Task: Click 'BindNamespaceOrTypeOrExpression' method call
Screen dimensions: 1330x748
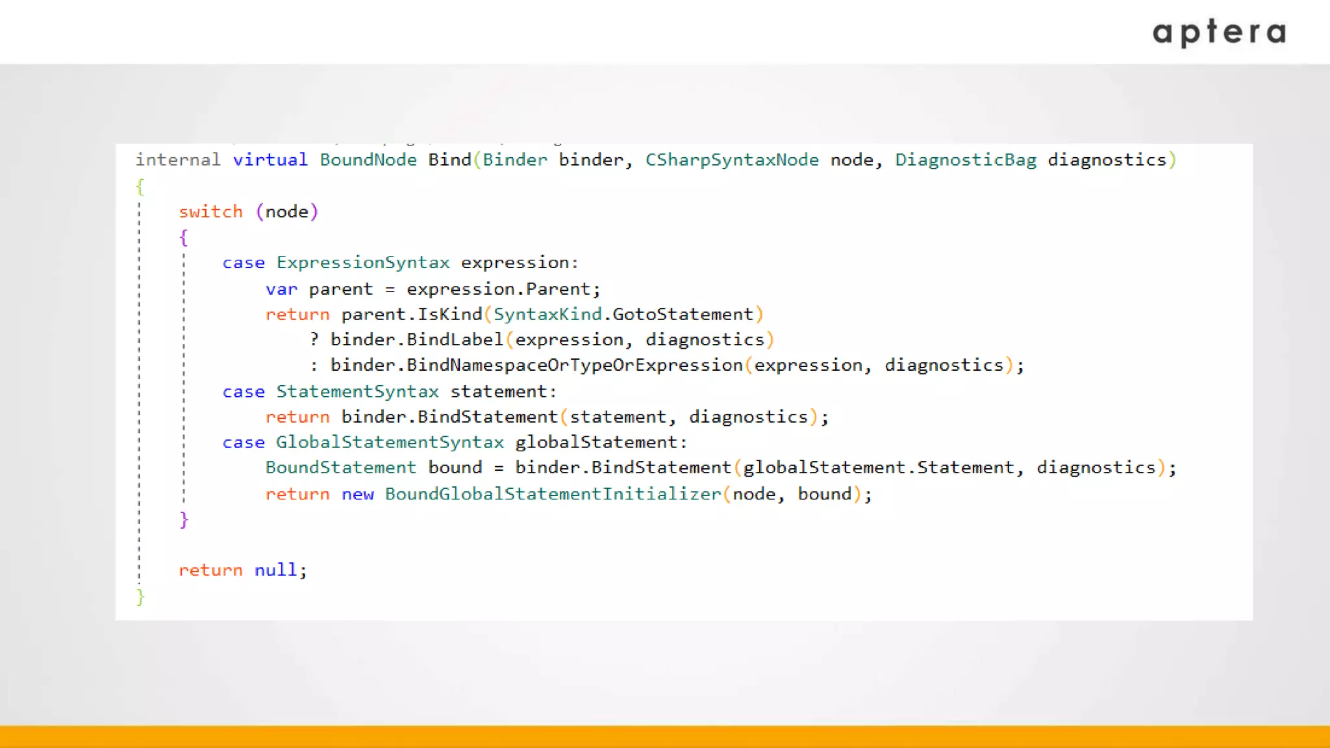Action: click(574, 365)
